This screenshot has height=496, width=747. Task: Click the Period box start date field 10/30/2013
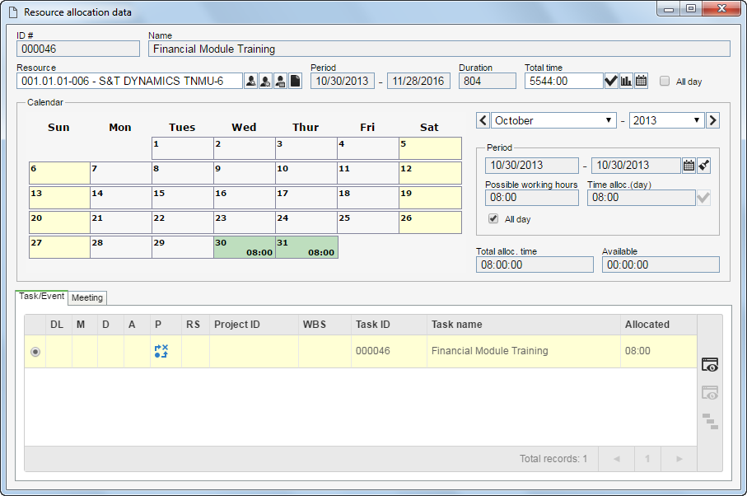tap(532, 166)
